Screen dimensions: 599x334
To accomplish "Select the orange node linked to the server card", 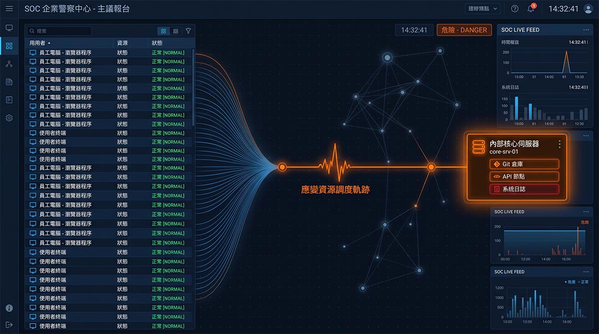I will [x=431, y=167].
